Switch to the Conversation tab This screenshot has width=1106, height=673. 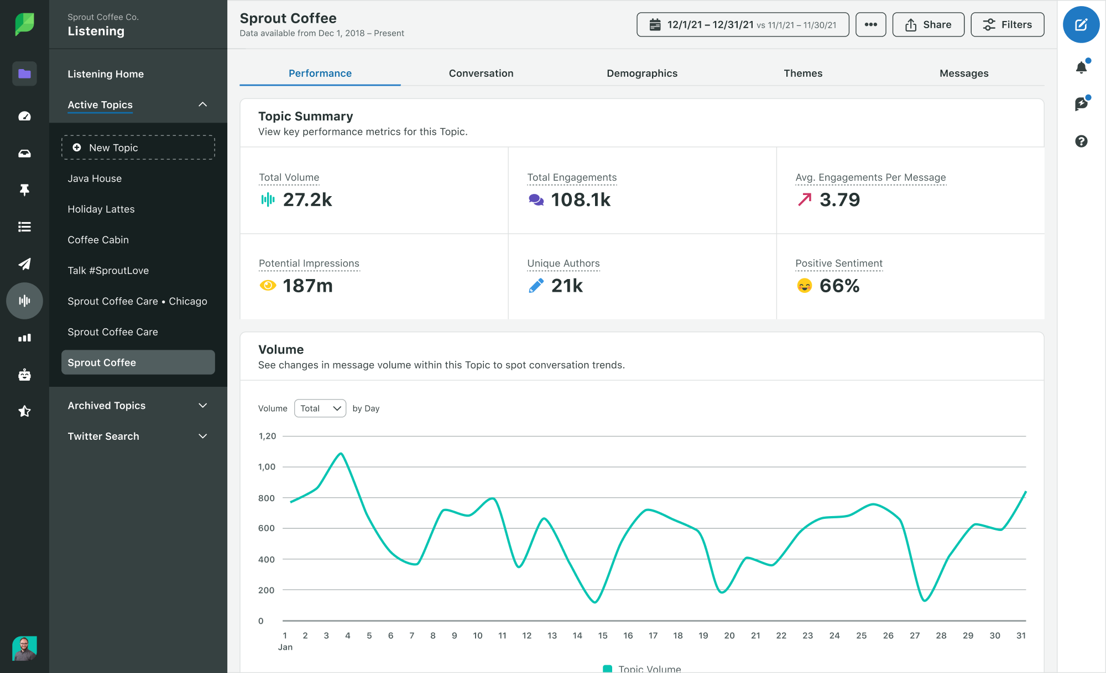point(481,73)
